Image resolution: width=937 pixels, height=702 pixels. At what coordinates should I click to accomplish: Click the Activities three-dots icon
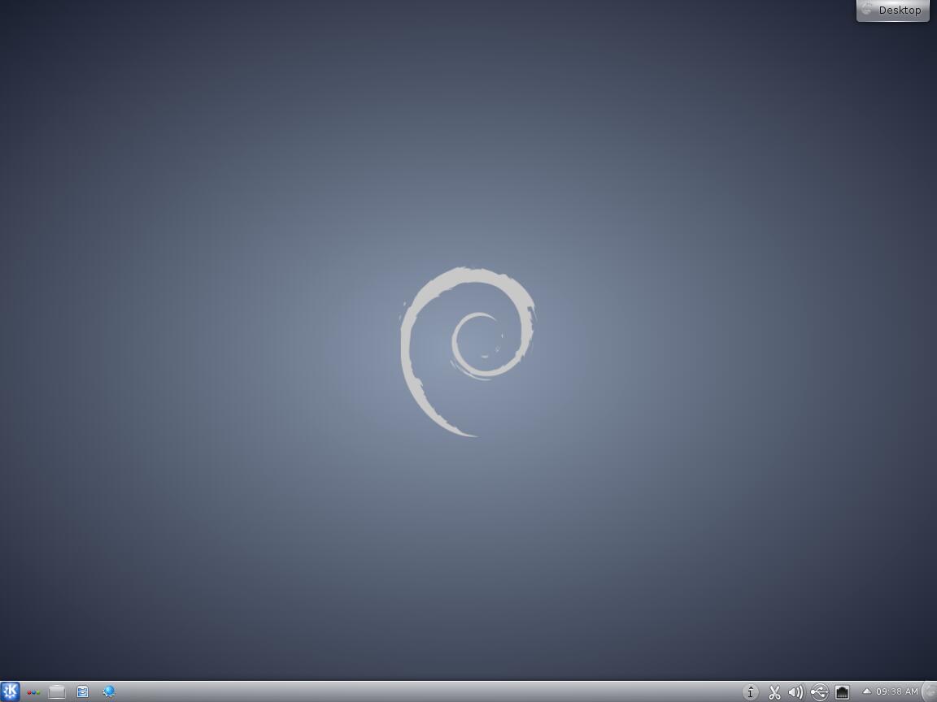pos(33,692)
